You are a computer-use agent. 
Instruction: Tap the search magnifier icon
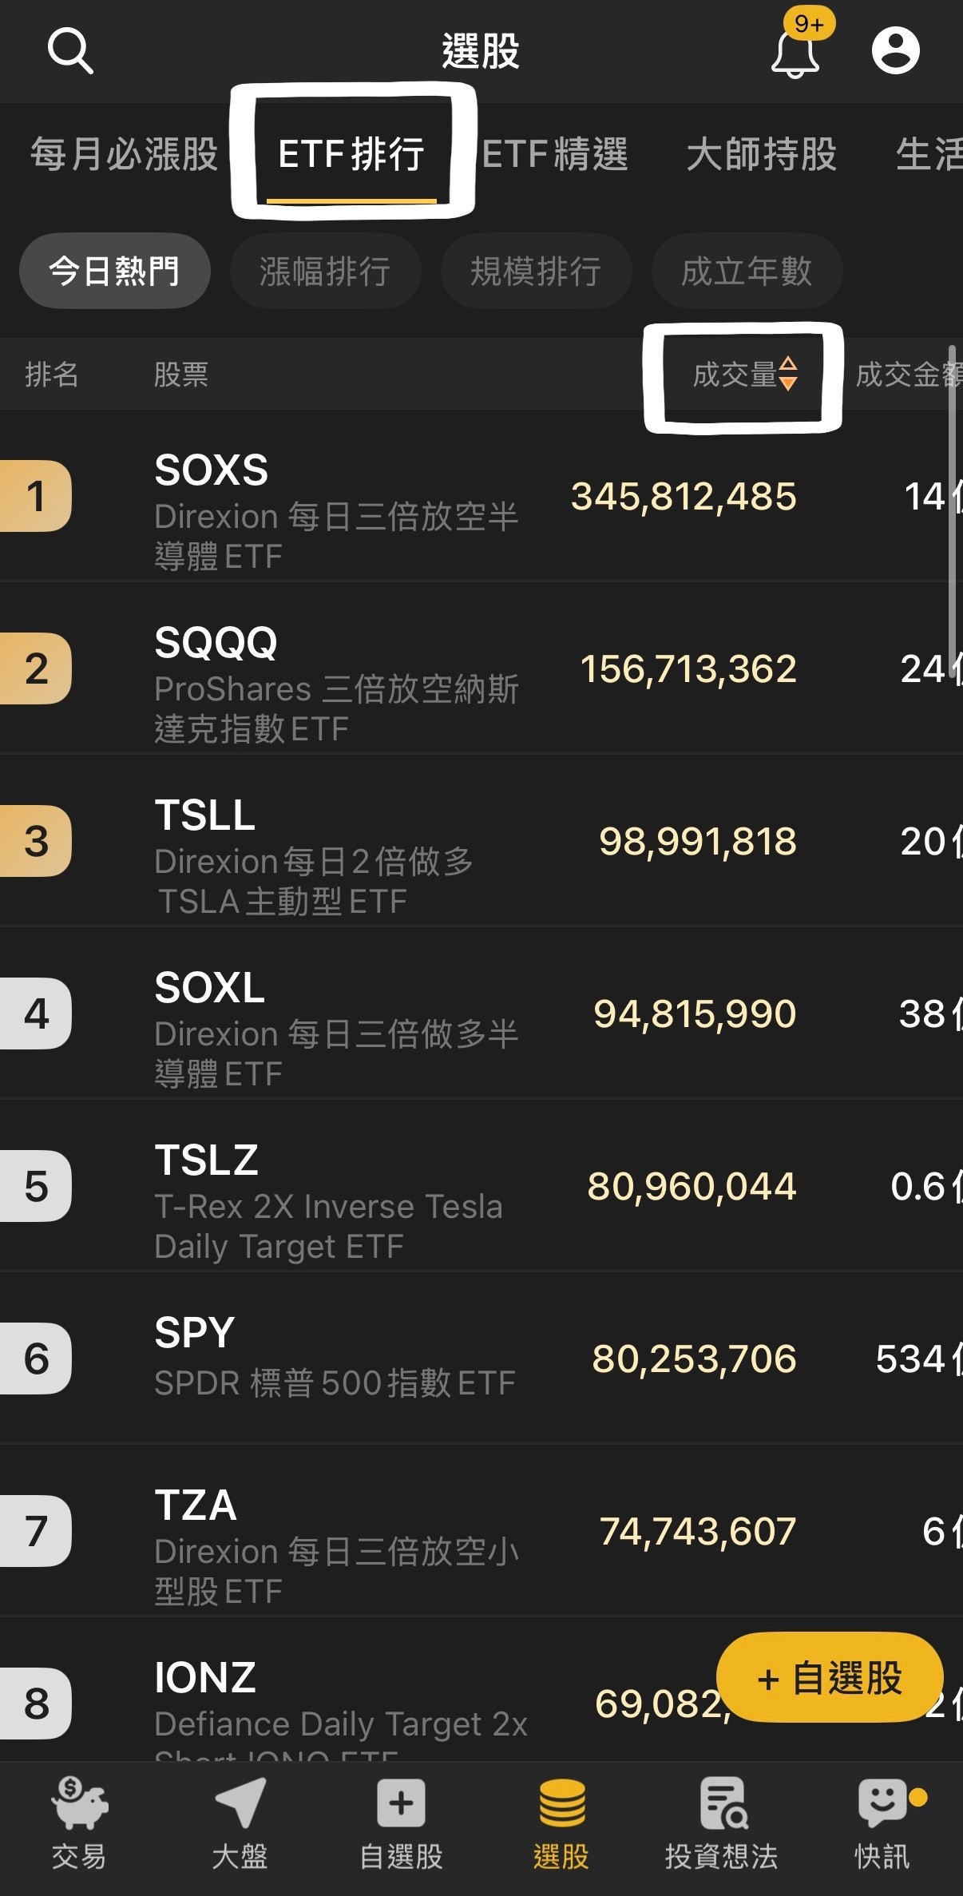coord(70,51)
